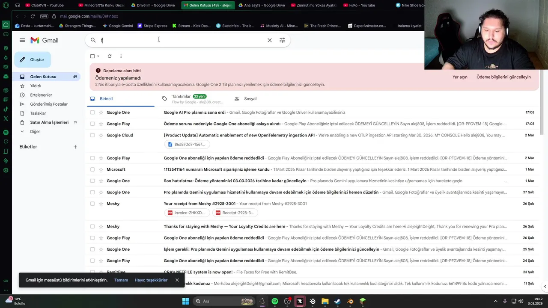Show hidden icons in system tray

pos(496,301)
